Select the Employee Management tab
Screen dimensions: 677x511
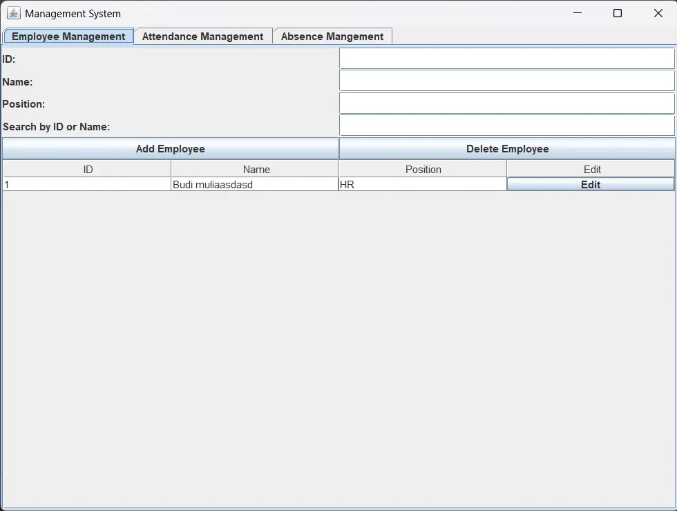(68, 37)
